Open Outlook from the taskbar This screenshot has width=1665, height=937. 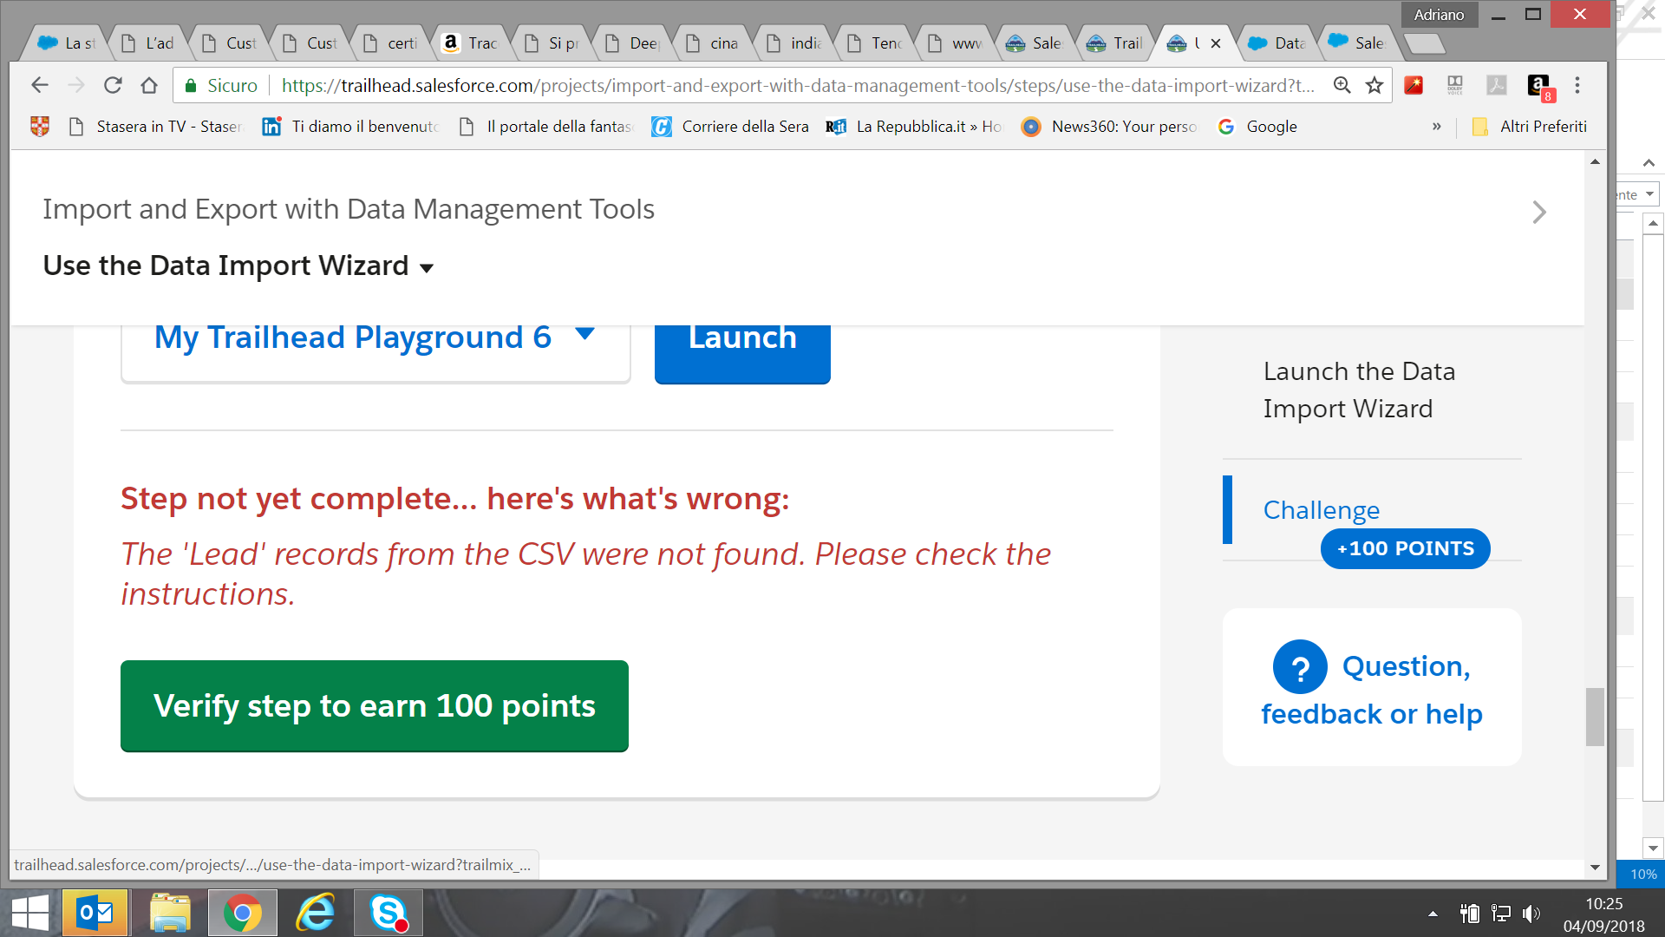95,913
